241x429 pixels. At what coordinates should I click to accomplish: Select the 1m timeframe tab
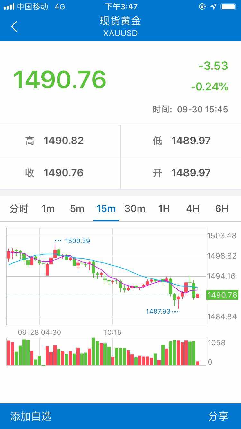tap(48, 209)
